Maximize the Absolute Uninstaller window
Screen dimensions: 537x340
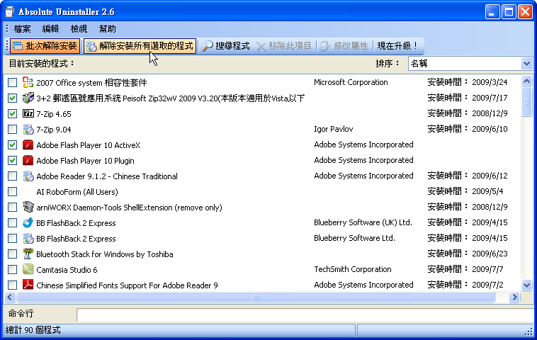(509, 12)
